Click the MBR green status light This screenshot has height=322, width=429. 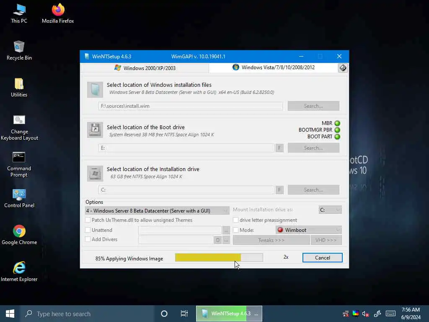pos(337,123)
